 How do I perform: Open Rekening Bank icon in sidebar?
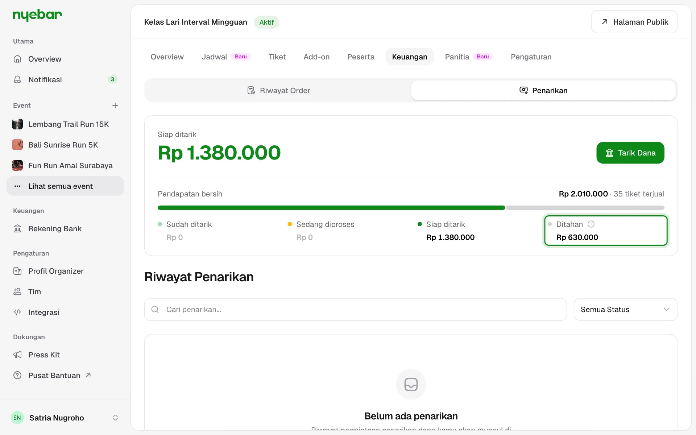(17, 229)
